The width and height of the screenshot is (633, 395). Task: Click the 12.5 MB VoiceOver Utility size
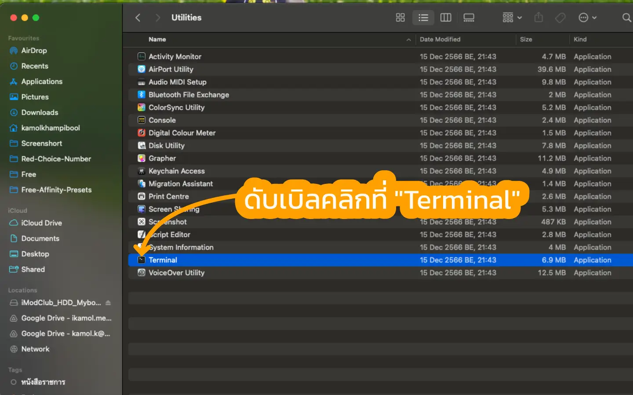[x=552, y=273]
